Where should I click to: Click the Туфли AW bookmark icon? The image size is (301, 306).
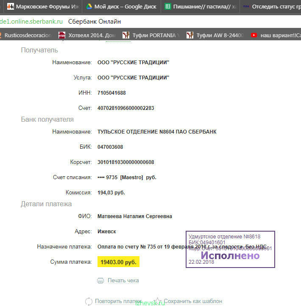(190, 36)
